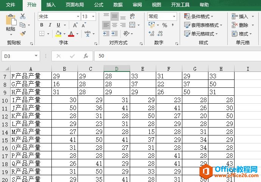This screenshot has width=261, height=182.
Task: Switch to the 视图 tab
Action: pyautogui.click(x=157, y=5)
